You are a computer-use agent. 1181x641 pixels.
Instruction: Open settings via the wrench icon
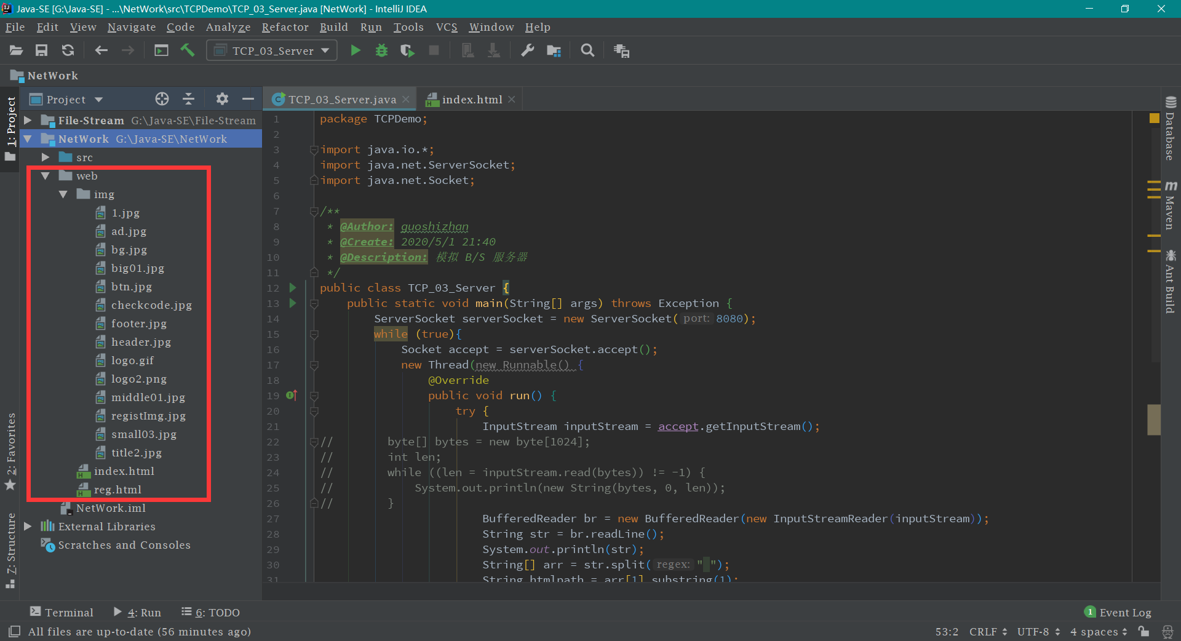pyautogui.click(x=527, y=50)
